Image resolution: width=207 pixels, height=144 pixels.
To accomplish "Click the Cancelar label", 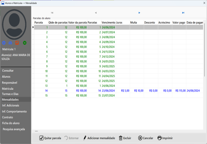I will [x=148, y=138].
